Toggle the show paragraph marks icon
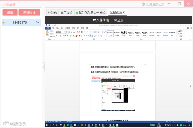 pos(105,32)
